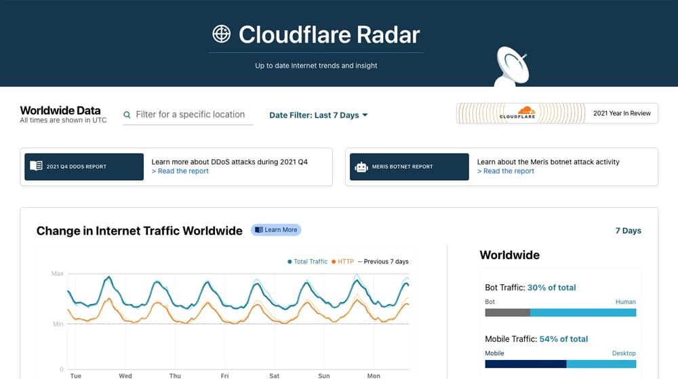This screenshot has height=379, width=678.
Task: Toggle Total Traffic series in chart legend
Action: click(x=308, y=261)
